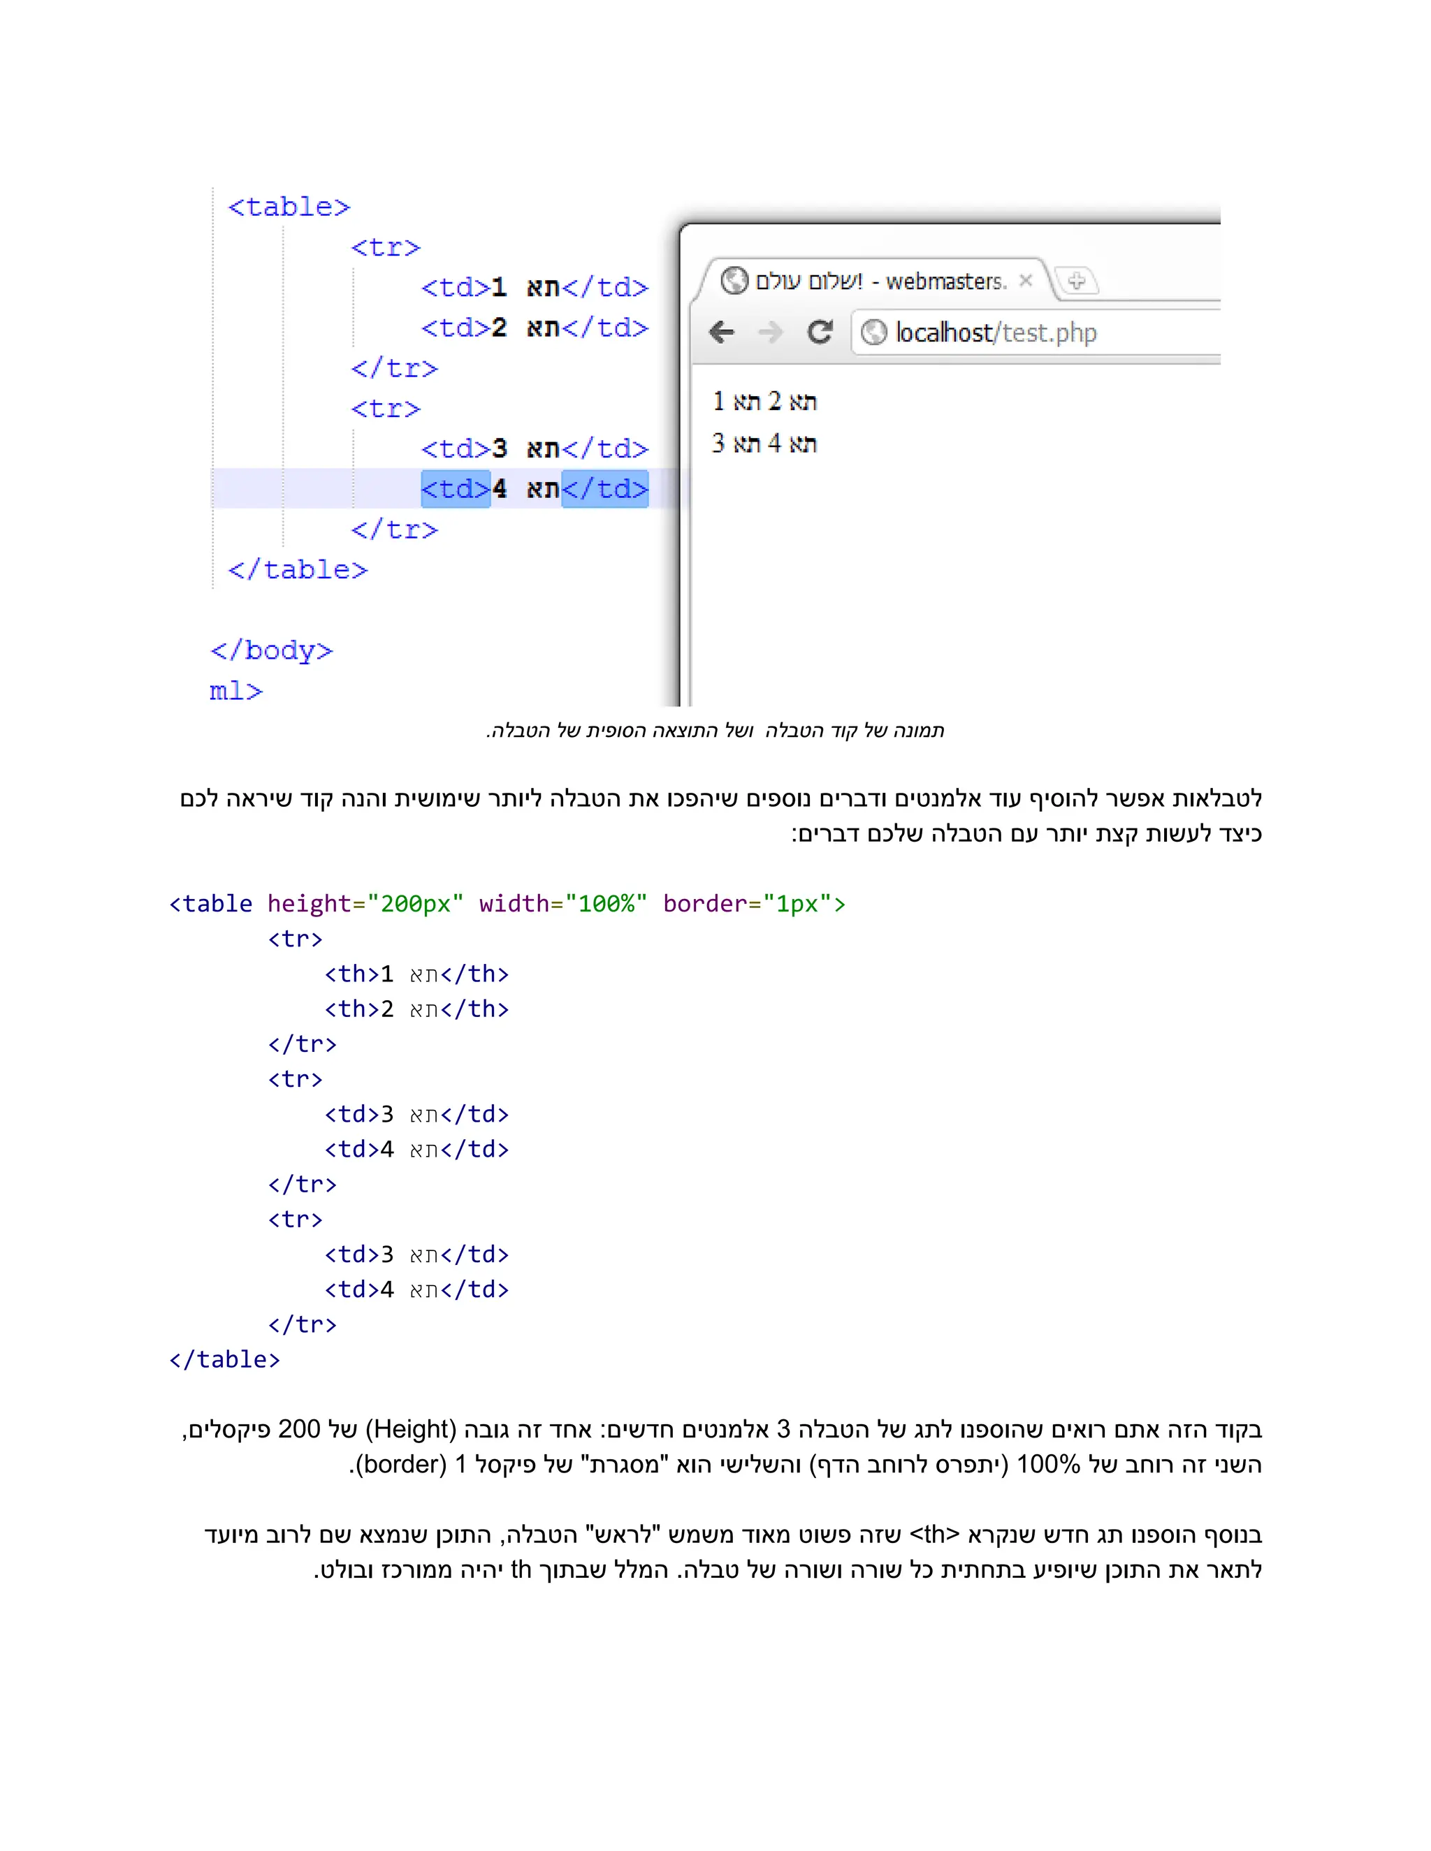The image size is (1431, 1851).
Task: Click the browser back arrow button
Action: click(x=721, y=331)
